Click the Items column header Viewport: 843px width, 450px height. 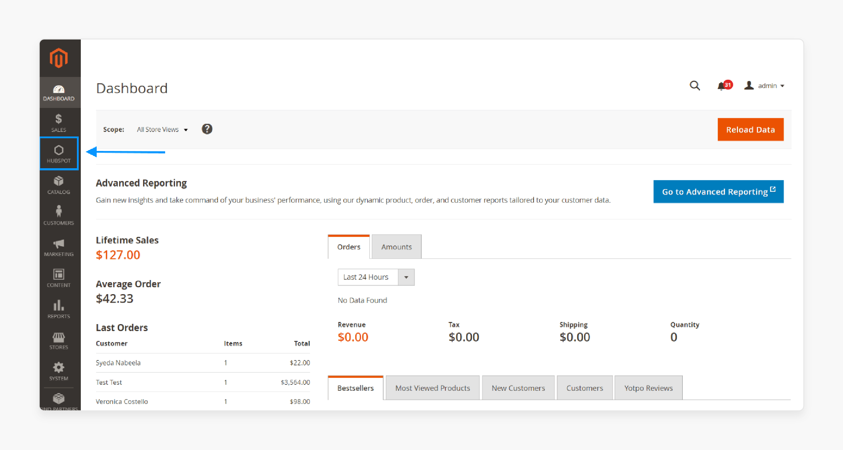coord(233,343)
